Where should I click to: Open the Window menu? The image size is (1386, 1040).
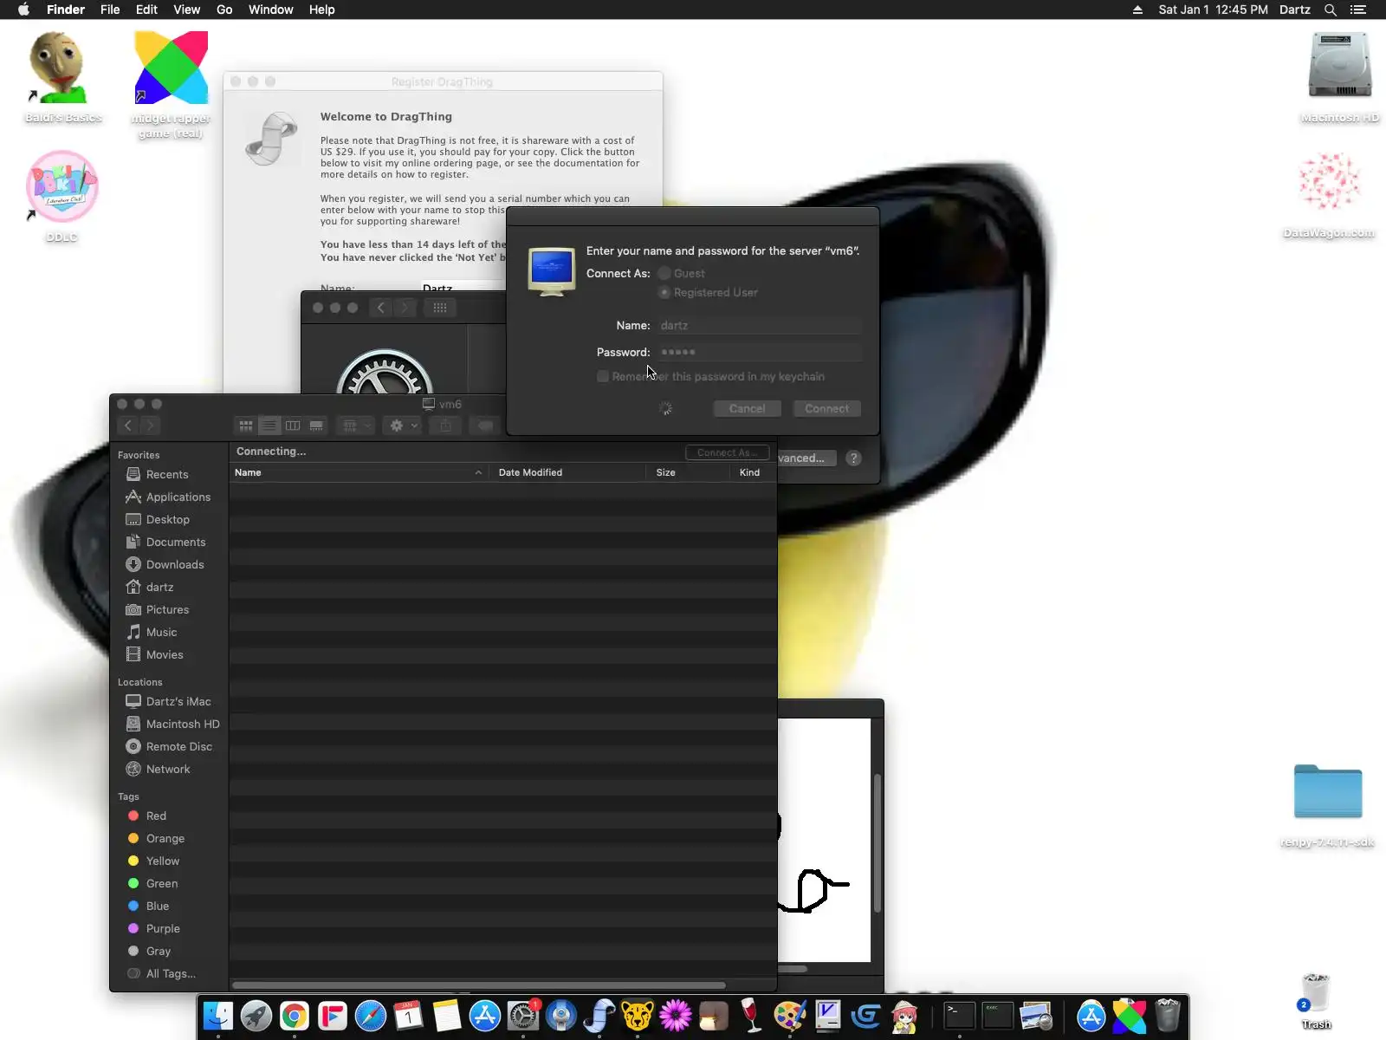pos(271,10)
